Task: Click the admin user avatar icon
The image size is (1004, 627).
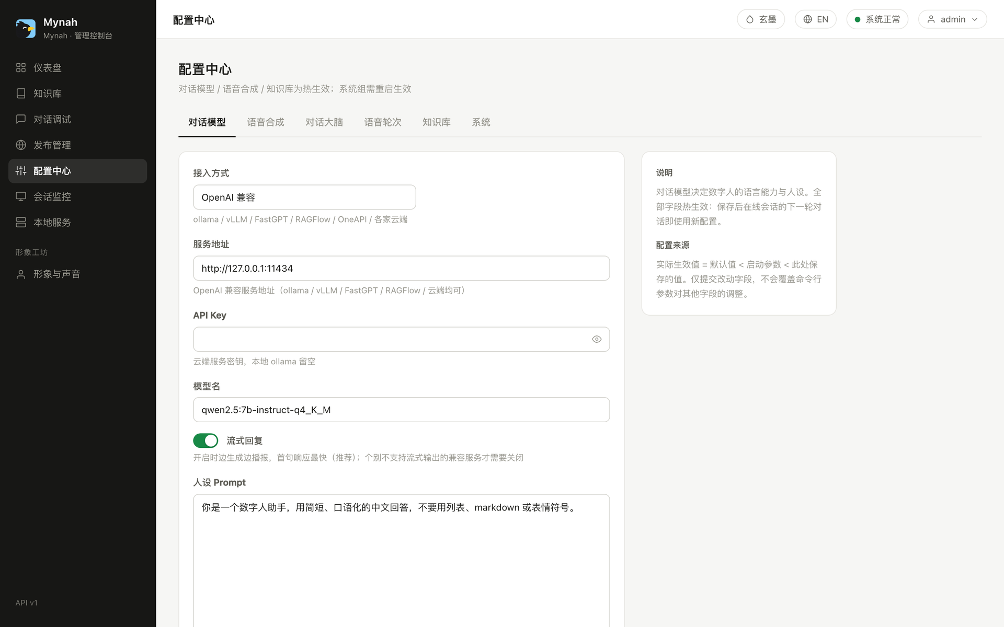Action: pos(931,19)
